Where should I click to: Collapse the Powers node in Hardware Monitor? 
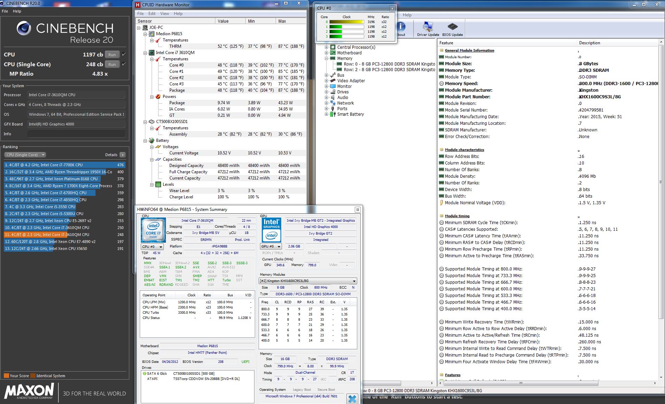coord(152,97)
